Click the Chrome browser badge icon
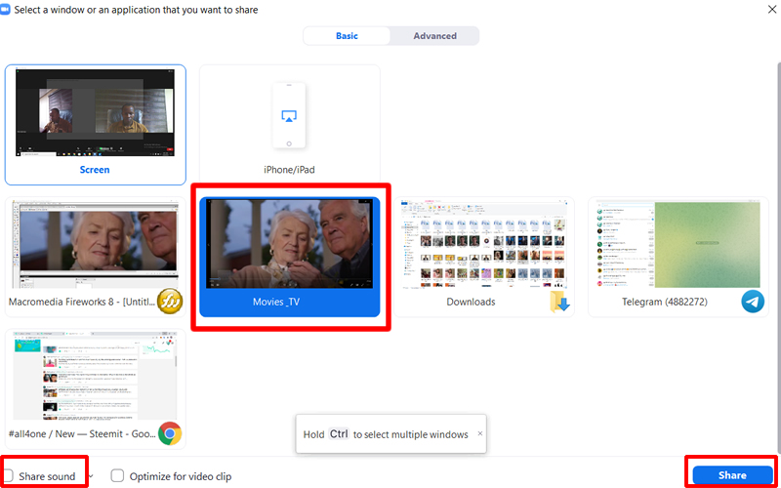 (170, 433)
